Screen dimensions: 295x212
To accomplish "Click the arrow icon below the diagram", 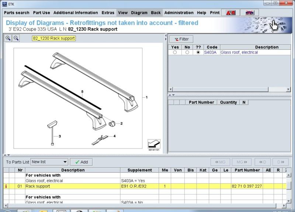I will click(154, 144).
